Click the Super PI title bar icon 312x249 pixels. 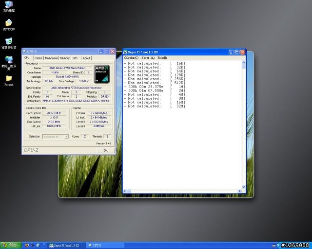(x=125, y=52)
